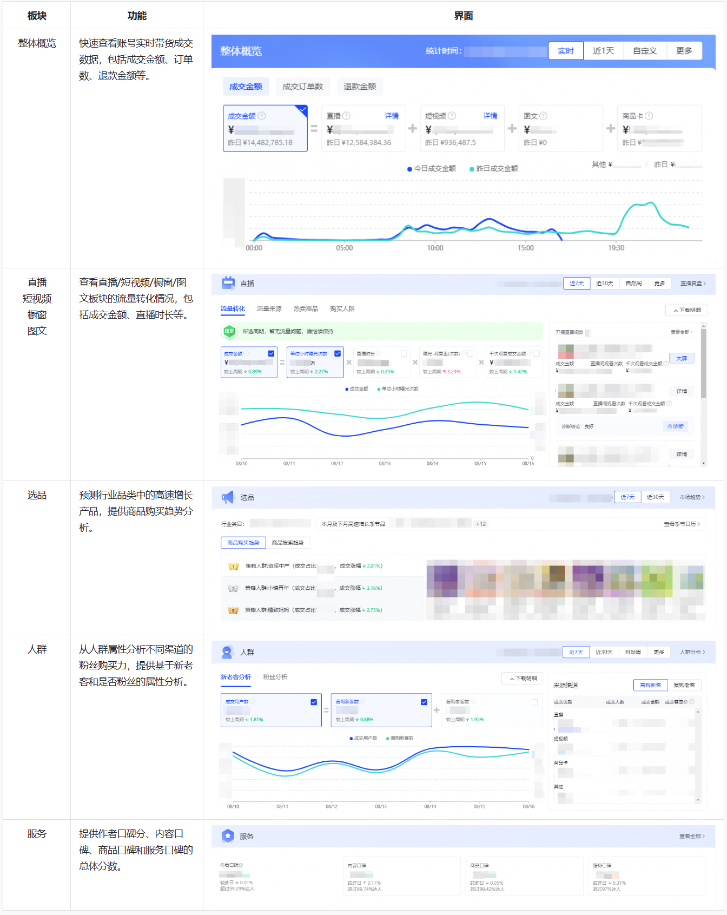Image resolution: width=727 pixels, height=915 pixels.
Task: Click the 行业类目 selector field
Action: (x=280, y=523)
